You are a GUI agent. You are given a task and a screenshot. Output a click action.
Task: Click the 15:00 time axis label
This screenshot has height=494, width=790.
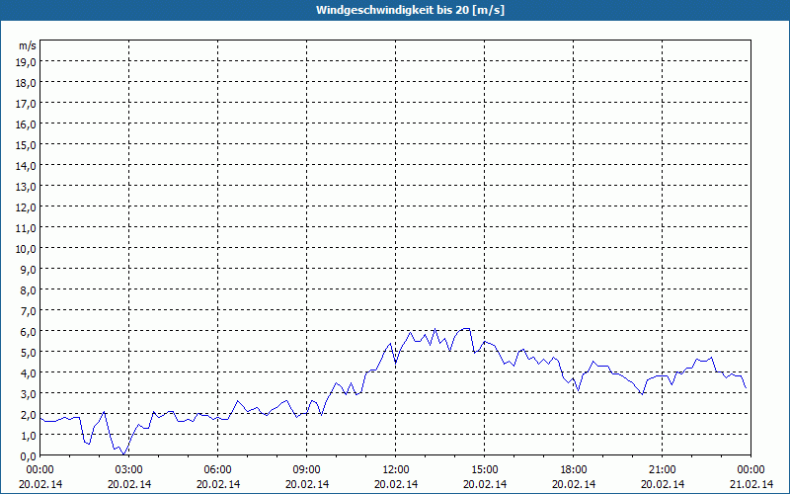485,470
